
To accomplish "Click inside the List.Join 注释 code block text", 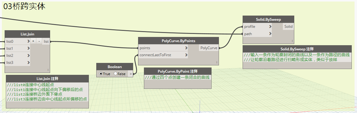I will 47,92.
